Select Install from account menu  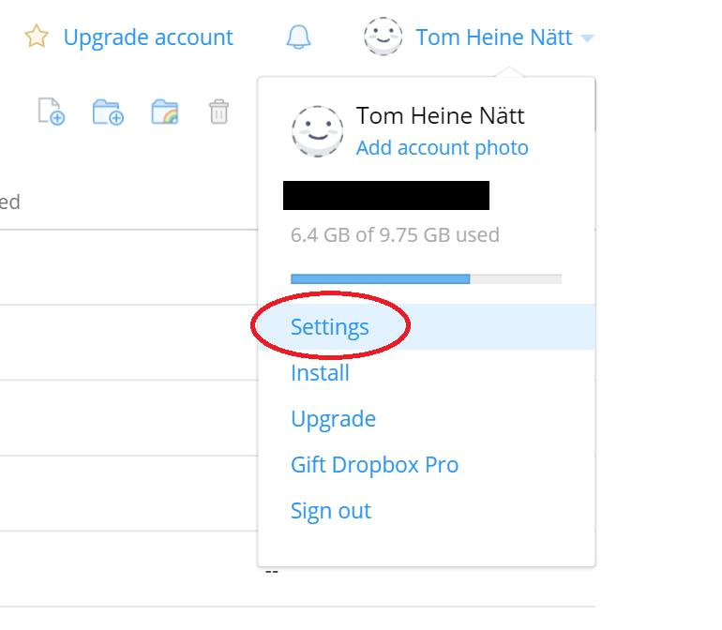[320, 372]
